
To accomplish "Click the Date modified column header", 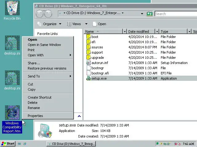I will tap(141, 32).
